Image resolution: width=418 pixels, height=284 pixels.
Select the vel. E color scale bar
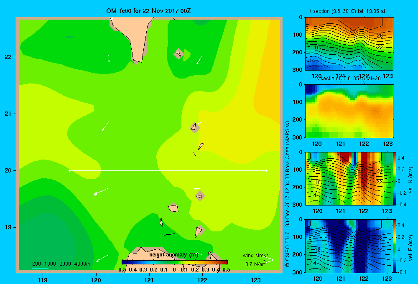395,246
